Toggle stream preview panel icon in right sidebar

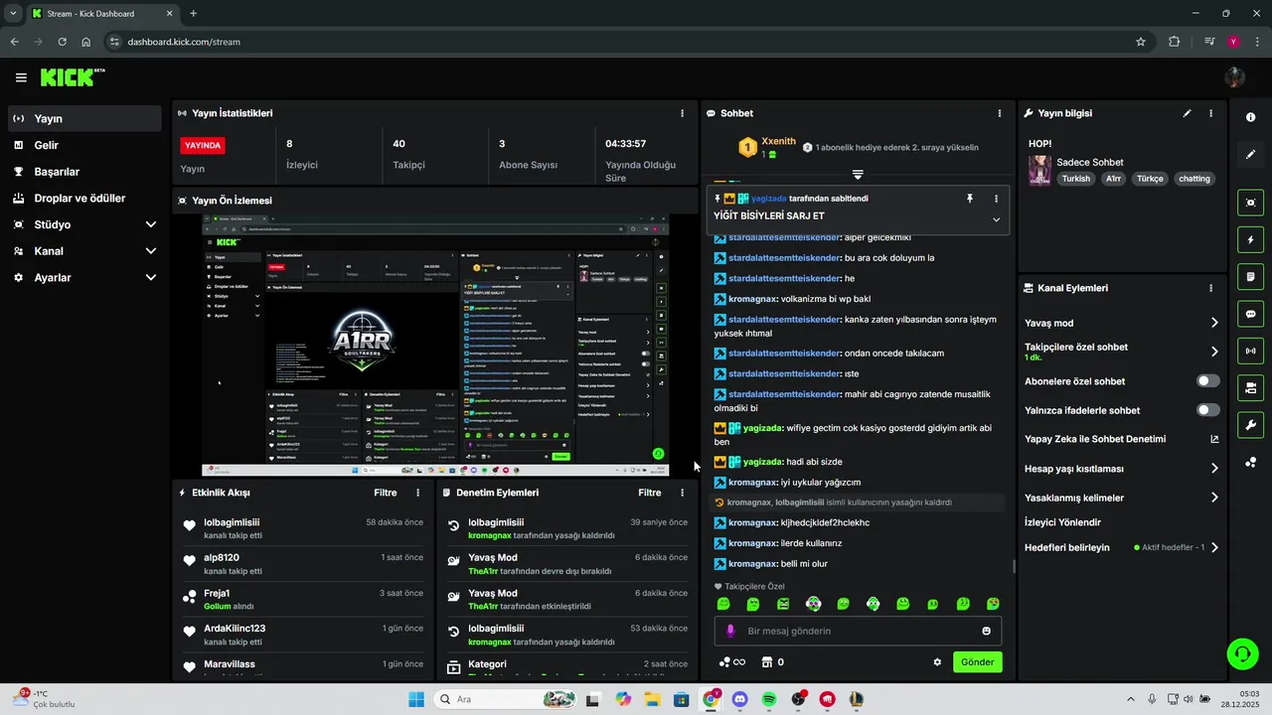click(x=1250, y=203)
